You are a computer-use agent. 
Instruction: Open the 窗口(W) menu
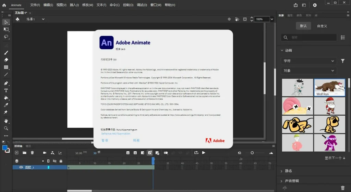coord(156,5)
